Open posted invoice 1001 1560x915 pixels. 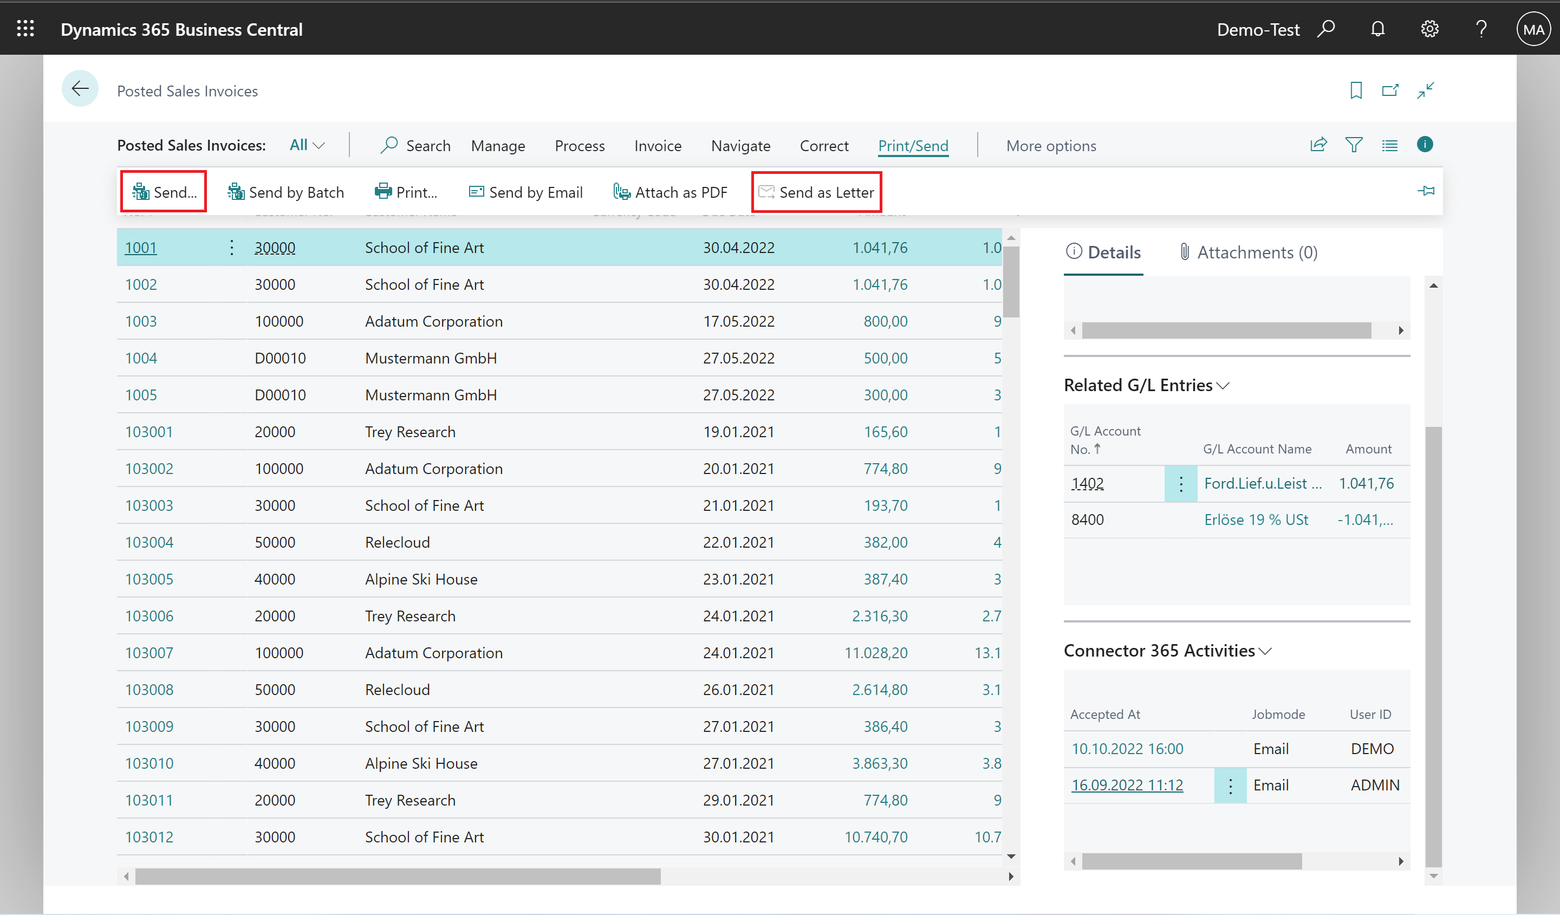coord(140,248)
